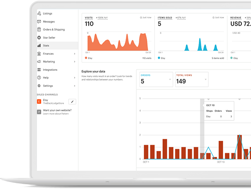Click Want your own website? text
The width and height of the screenshot is (251, 189).
click(57, 110)
